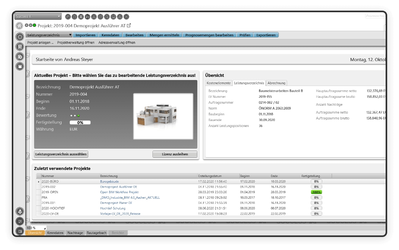Click the Bewertung rating dots in project card
This screenshot has height=250, width=399.
pos(75,116)
